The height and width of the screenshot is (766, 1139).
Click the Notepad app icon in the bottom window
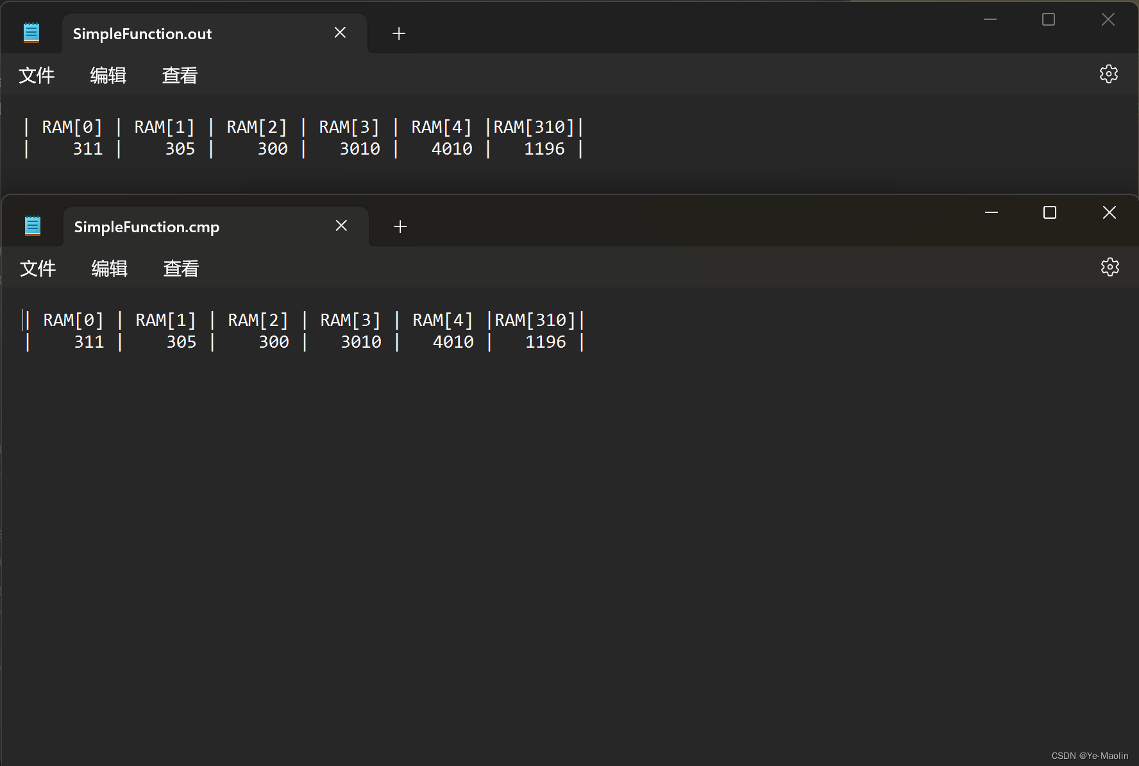[32, 225]
